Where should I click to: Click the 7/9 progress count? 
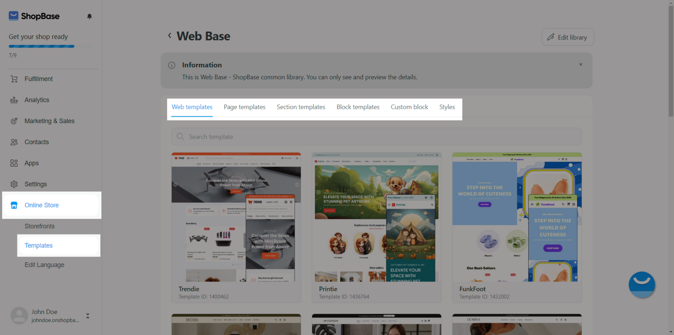click(13, 55)
